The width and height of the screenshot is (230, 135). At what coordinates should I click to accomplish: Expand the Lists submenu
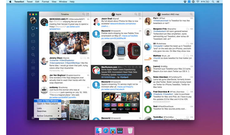click(x=48, y=108)
